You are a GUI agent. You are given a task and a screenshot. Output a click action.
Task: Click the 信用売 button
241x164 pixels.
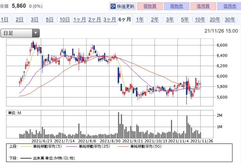(229, 6)
